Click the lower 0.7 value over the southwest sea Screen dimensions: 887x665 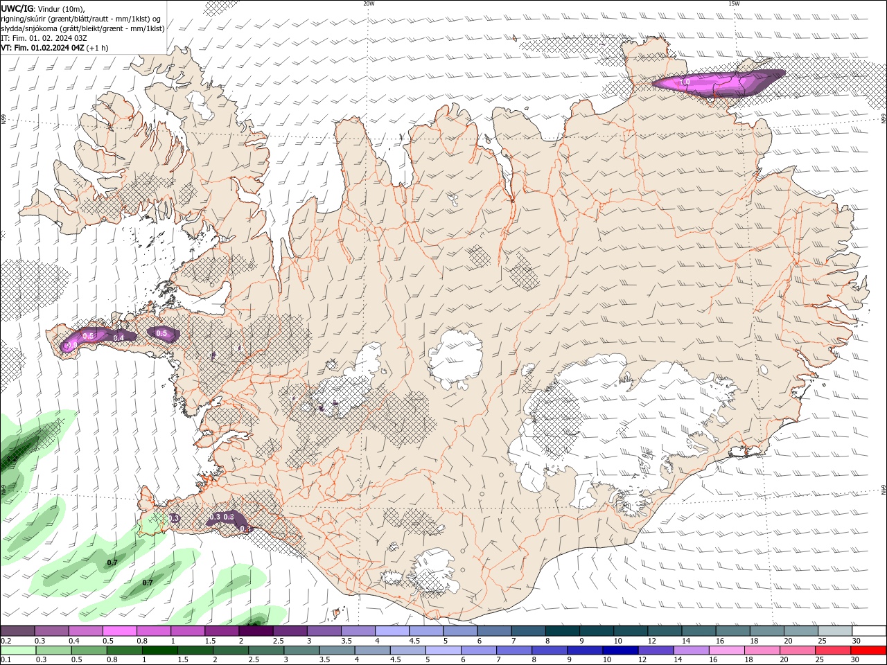point(148,583)
